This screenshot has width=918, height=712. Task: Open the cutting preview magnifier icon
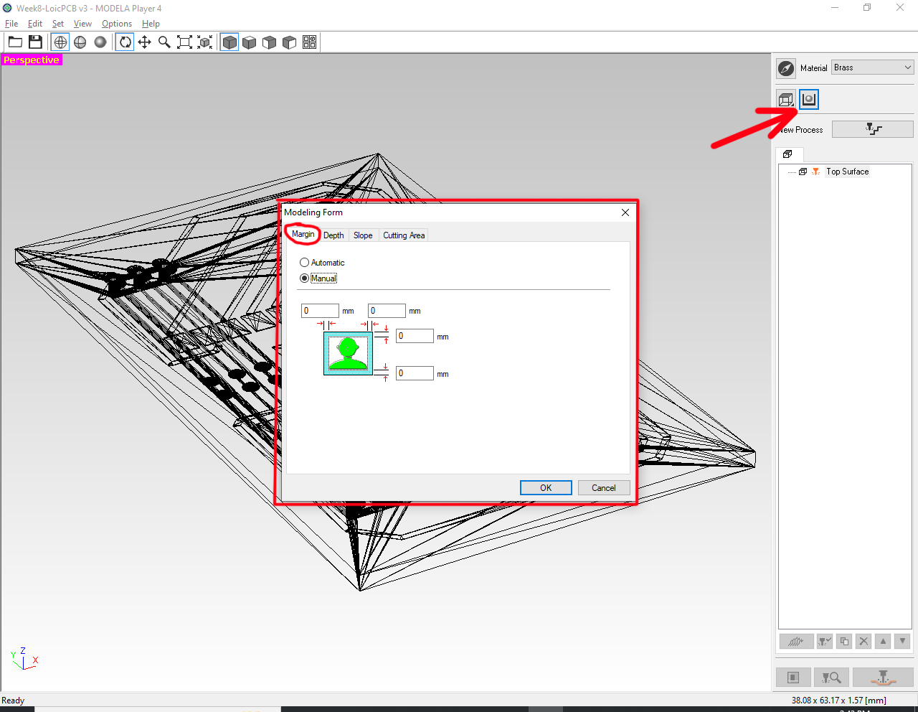pyautogui.click(x=831, y=678)
